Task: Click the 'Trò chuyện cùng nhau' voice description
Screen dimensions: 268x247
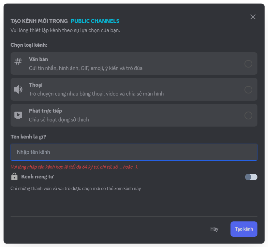Action: point(96,94)
